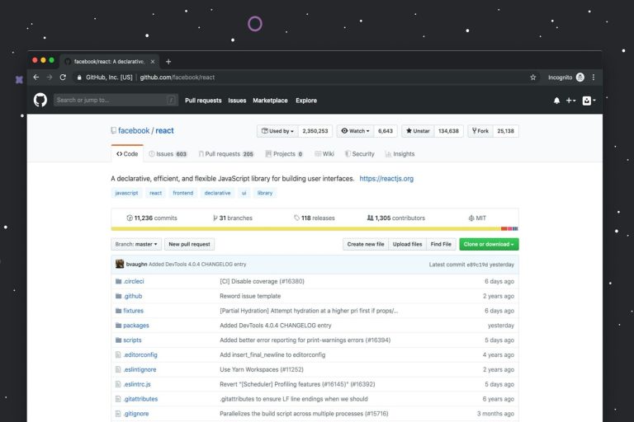Click Upload files button
Viewport: 634px width, 422px height.
[407, 244]
